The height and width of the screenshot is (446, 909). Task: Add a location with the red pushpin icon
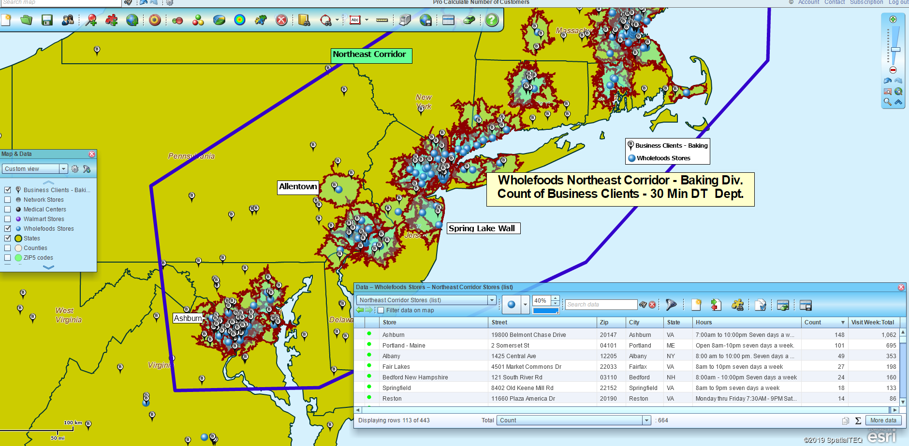click(x=90, y=20)
